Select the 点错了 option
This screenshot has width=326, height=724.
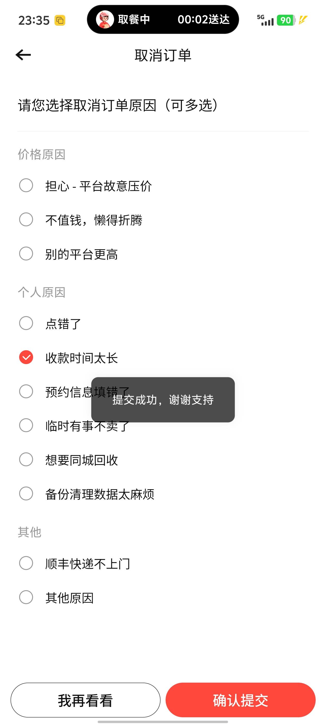(x=26, y=323)
